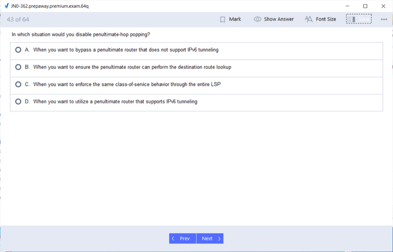Select radio button for answer D
Viewport: 393px width, 252px height.
click(x=18, y=102)
